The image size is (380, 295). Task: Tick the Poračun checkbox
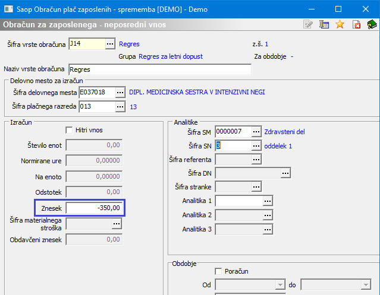(218, 271)
